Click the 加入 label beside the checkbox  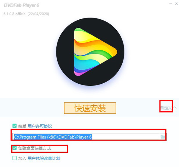(x=22, y=158)
